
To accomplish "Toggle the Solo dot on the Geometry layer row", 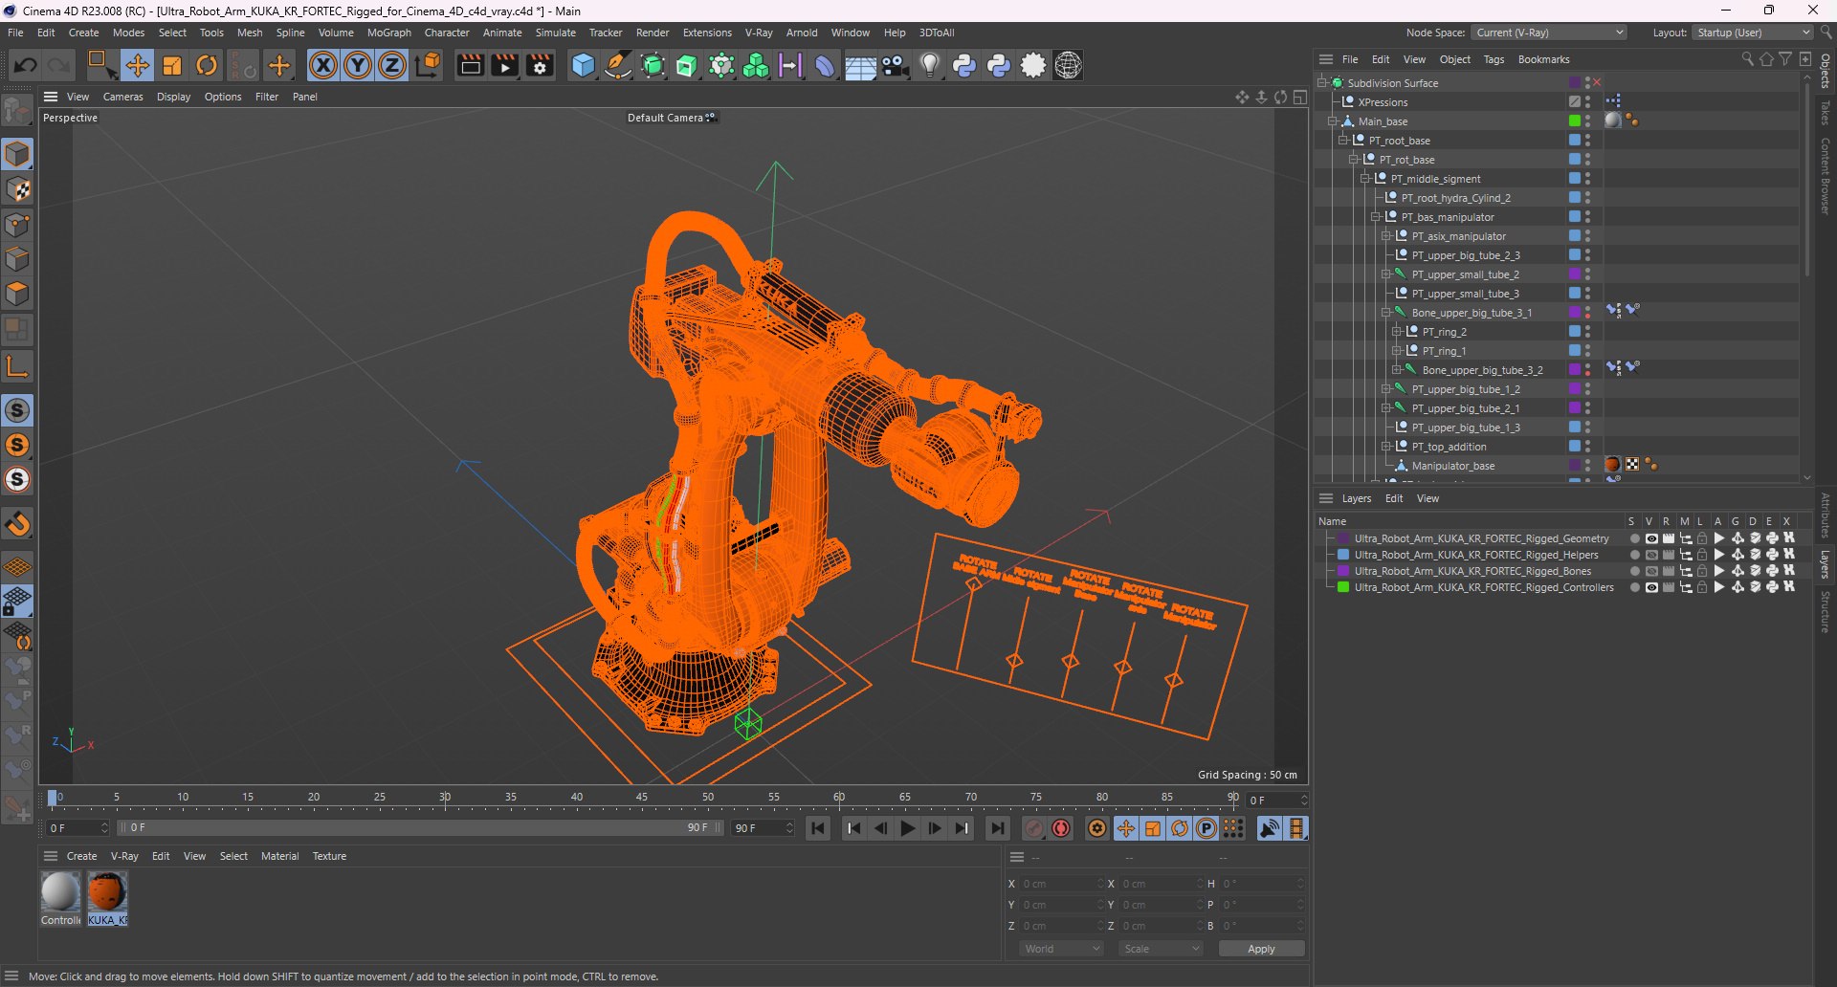I will click(x=1634, y=538).
